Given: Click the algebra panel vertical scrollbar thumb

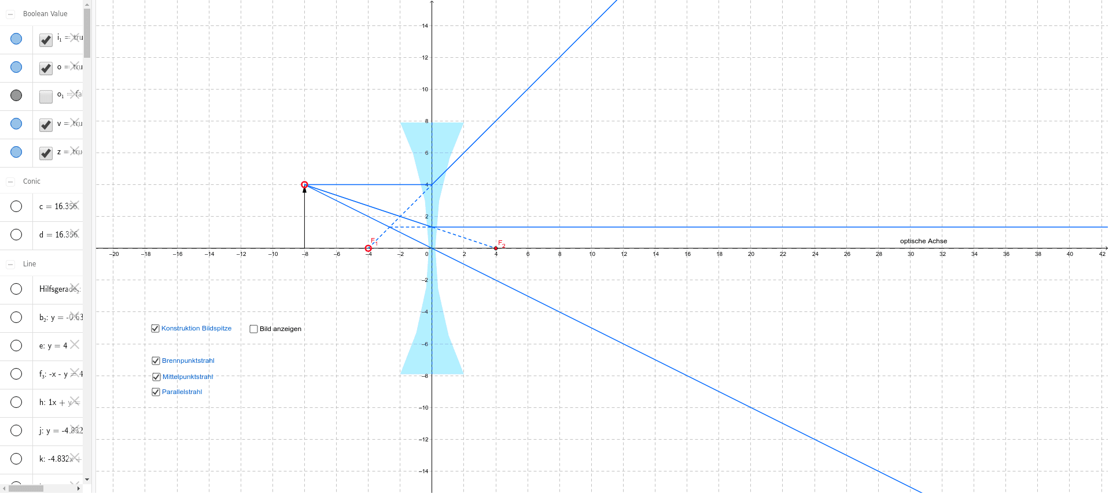Looking at the screenshot, I should click(x=87, y=33).
